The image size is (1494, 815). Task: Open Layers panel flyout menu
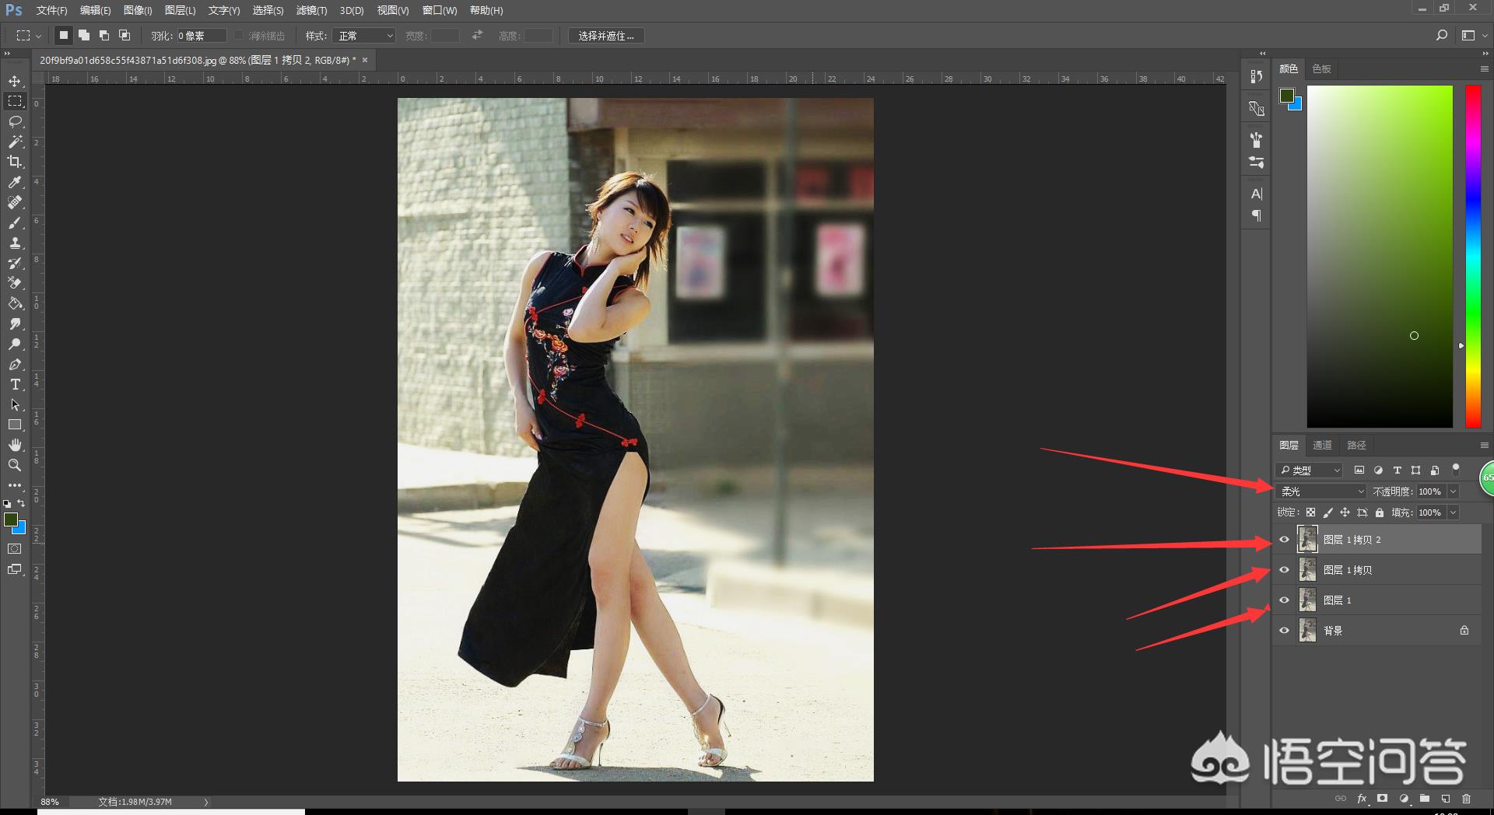click(x=1484, y=446)
